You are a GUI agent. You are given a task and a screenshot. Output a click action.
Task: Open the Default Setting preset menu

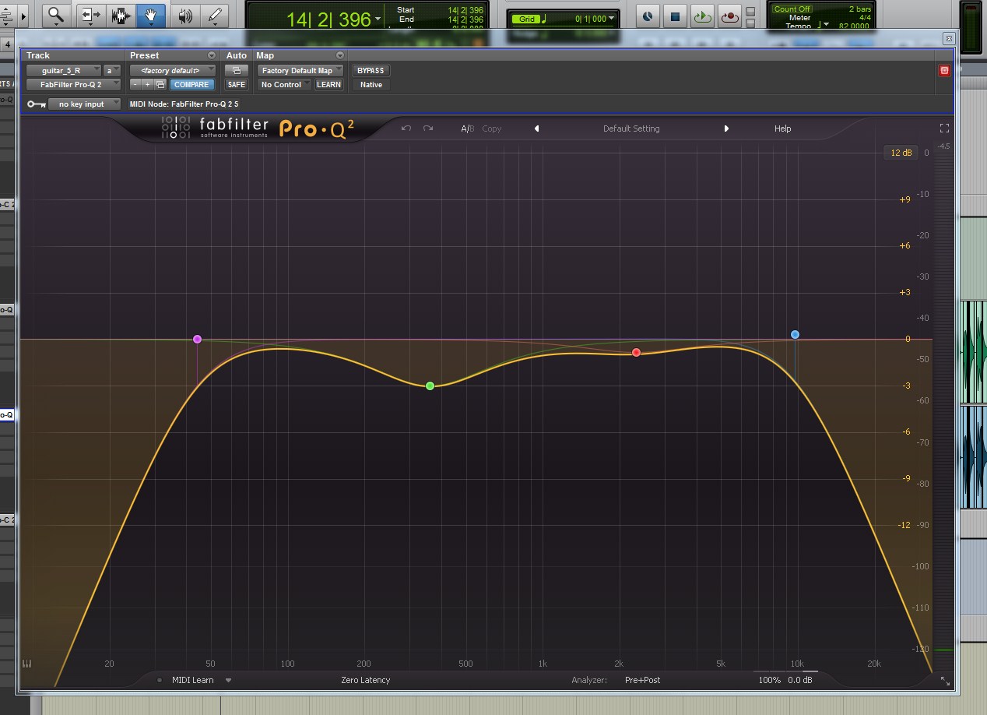pos(631,129)
